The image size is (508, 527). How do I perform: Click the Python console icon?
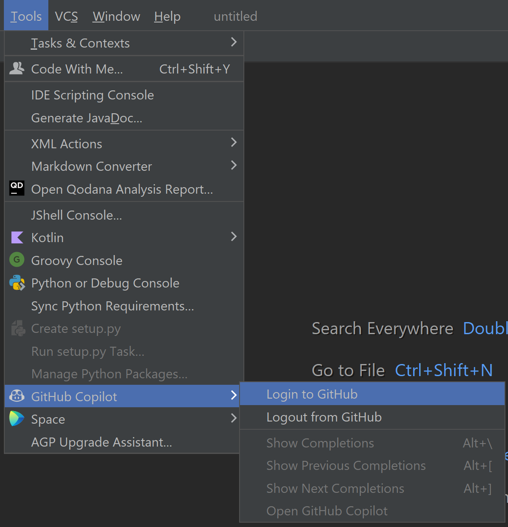coord(17,283)
